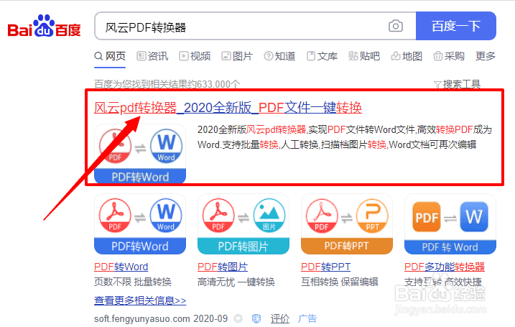This screenshot has height=327, width=515.
Task: Open the PDF转PPT link
Action: click(x=326, y=267)
